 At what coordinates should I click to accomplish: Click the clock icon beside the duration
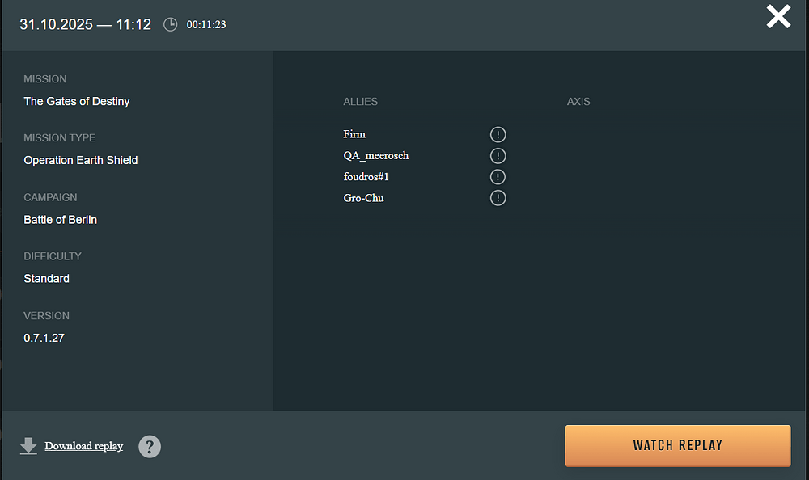click(x=170, y=24)
